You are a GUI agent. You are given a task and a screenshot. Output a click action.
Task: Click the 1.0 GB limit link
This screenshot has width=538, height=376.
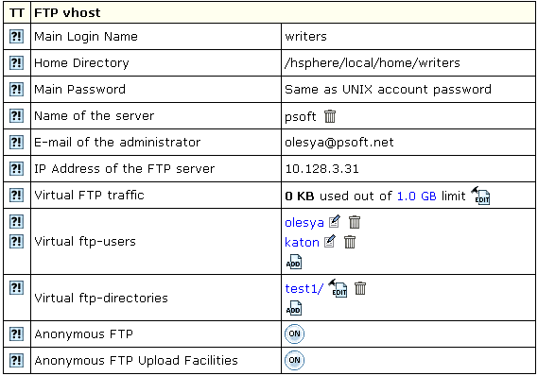(x=417, y=197)
